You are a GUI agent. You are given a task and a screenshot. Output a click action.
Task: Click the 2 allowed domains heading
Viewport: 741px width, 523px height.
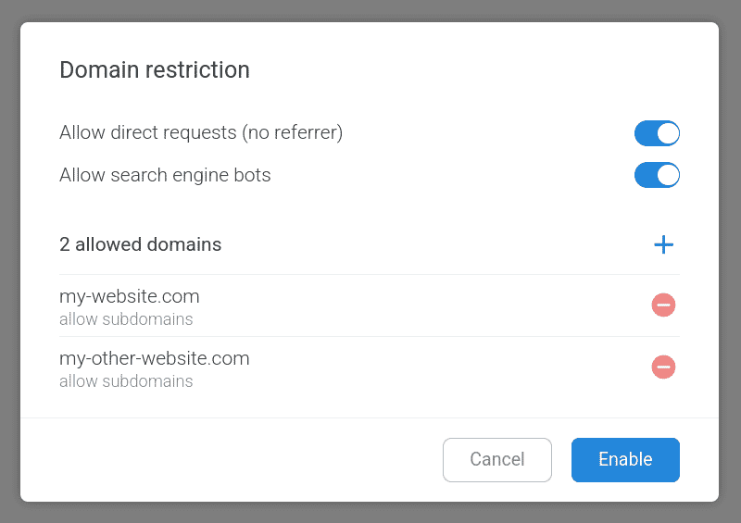pyautogui.click(x=141, y=245)
